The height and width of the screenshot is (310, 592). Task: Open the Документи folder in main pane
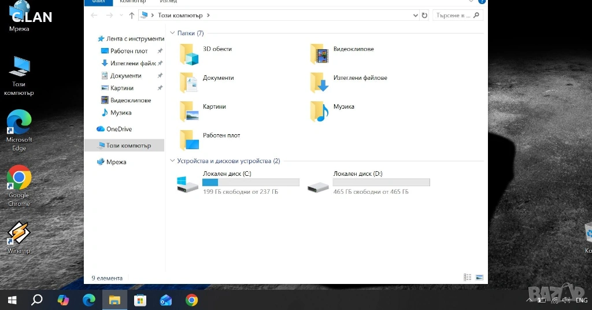coord(207,82)
